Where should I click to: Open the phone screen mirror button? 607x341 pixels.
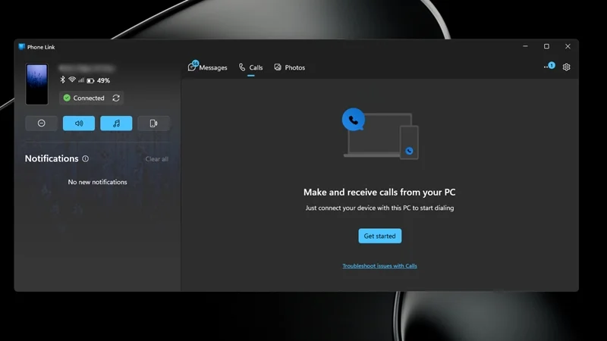point(154,124)
